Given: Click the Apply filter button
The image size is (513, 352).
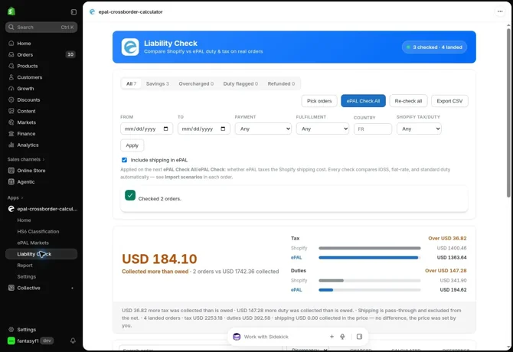Looking at the screenshot, I should tap(132, 145).
